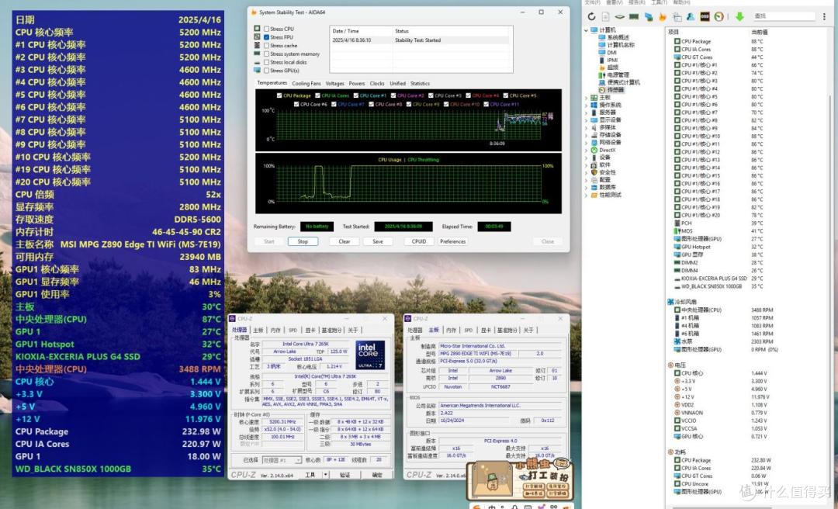The width and height of the screenshot is (838, 509).
Task: Click the 查找 search field in AIDA64
Action: click(784, 16)
